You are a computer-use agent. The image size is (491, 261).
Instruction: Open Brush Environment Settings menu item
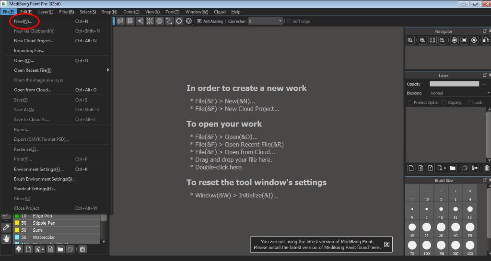click(x=57, y=179)
